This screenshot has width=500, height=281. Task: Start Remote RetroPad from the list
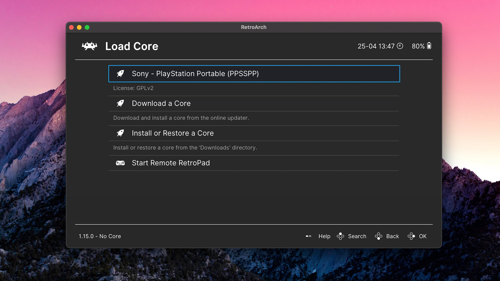point(171,163)
